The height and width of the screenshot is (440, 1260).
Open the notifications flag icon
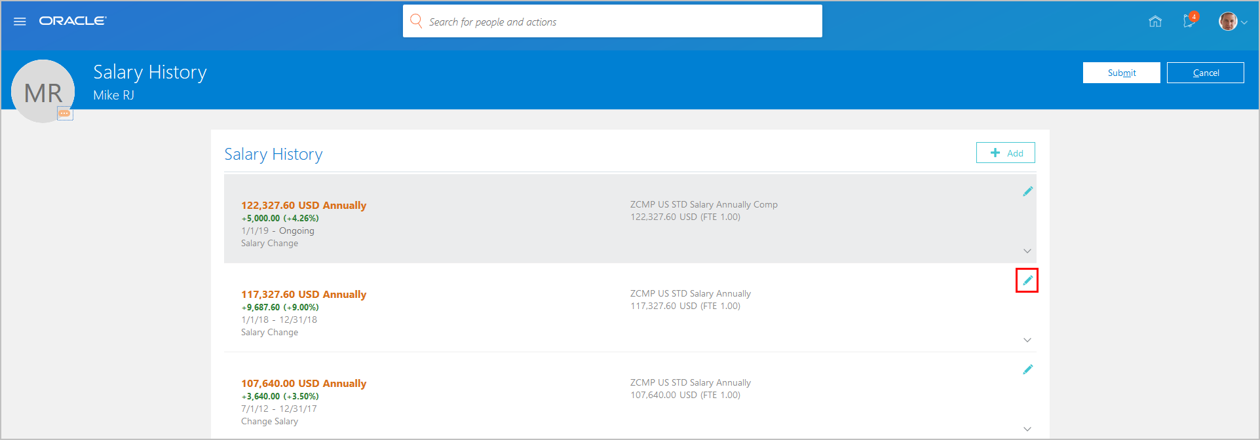tap(1189, 21)
